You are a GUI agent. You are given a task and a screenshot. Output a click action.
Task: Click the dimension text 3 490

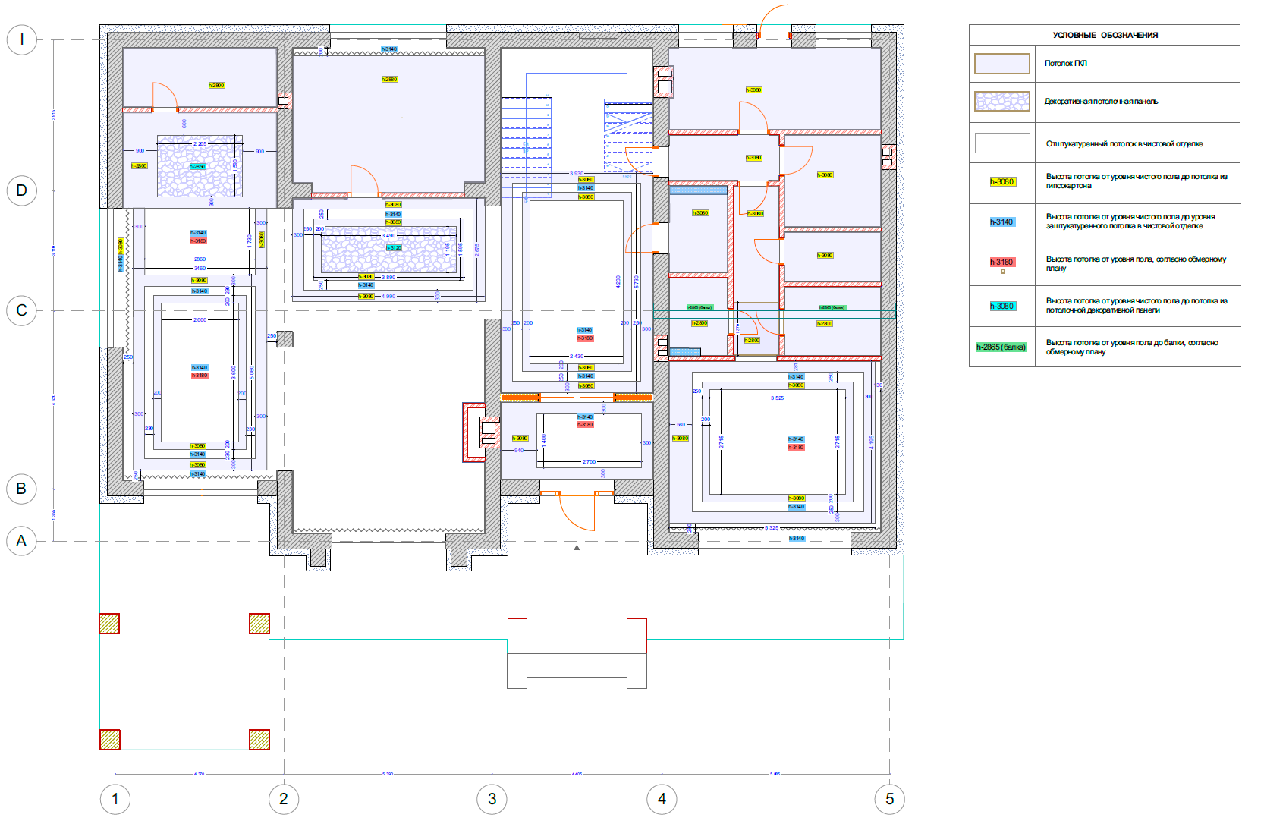tap(388, 236)
